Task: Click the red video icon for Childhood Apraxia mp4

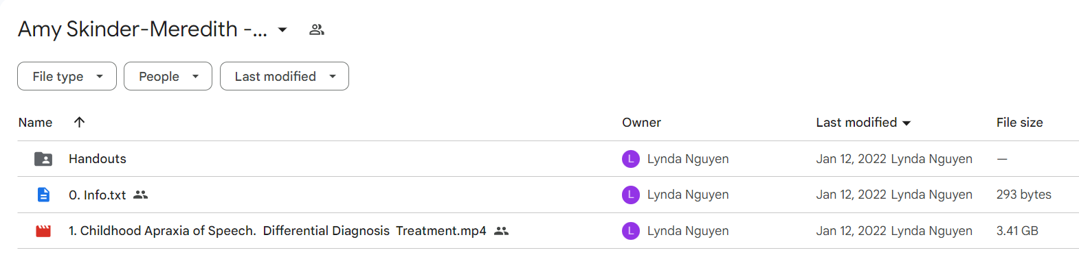Action: coord(43,231)
